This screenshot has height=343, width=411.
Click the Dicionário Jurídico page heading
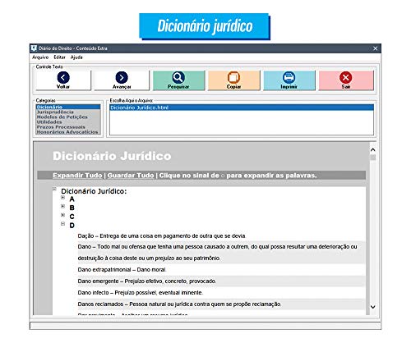112,156
